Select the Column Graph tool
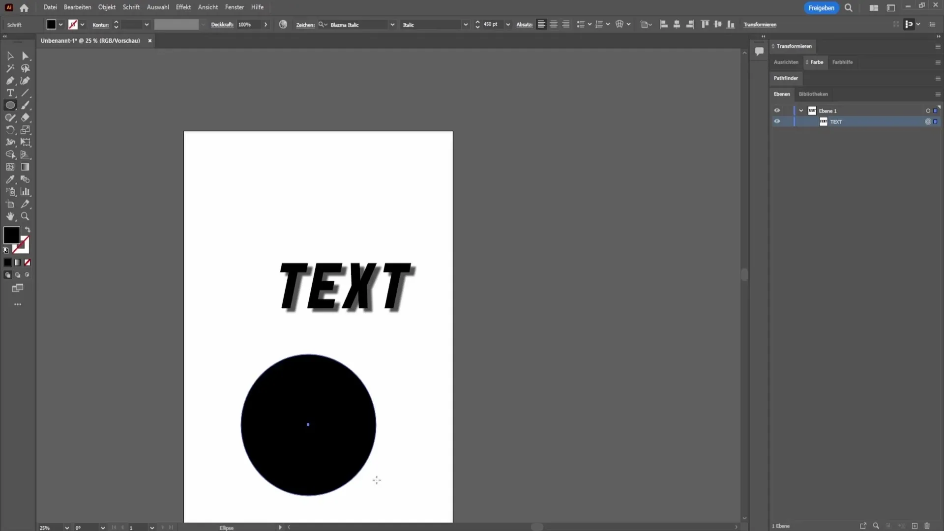 click(x=26, y=192)
